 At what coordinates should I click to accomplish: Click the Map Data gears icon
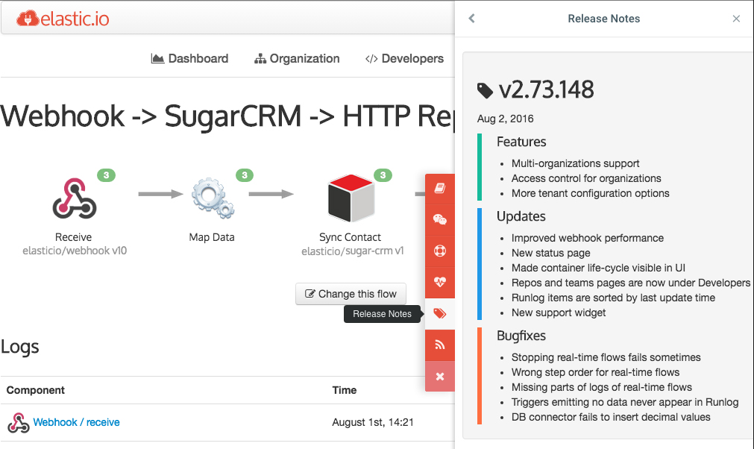click(x=213, y=198)
